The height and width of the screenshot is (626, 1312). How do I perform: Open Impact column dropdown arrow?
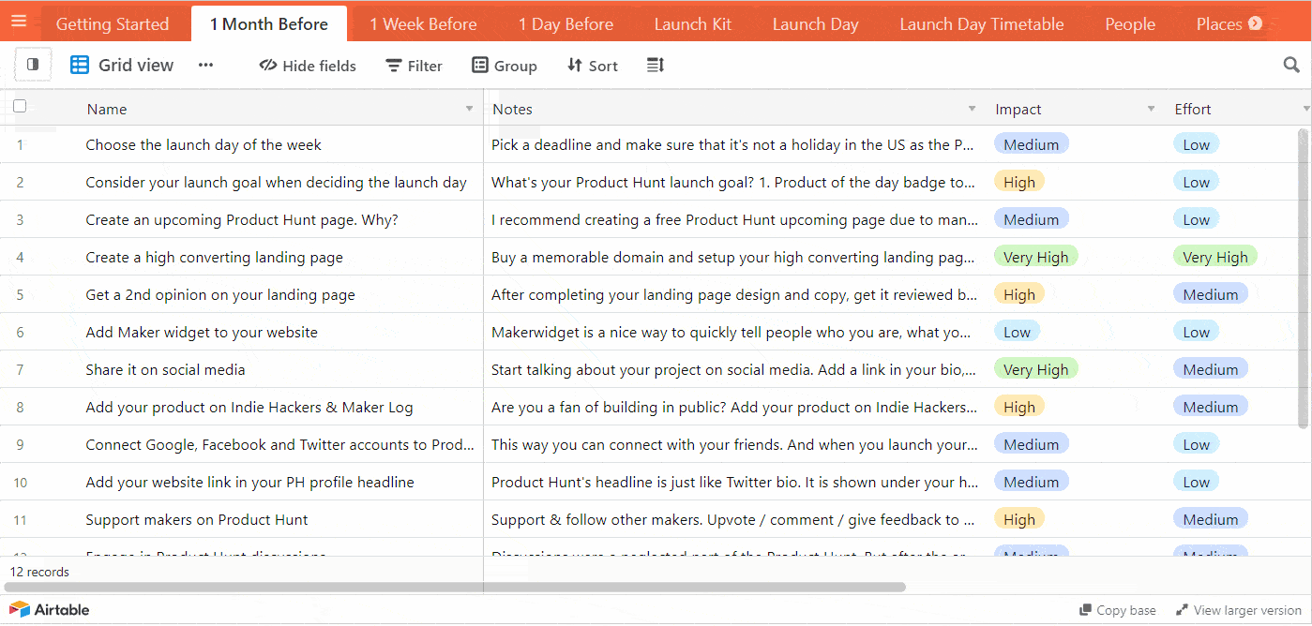click(1151, 109)
